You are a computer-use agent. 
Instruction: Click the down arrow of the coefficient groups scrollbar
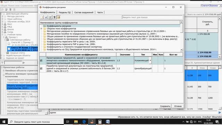click(x=181, y=50)
